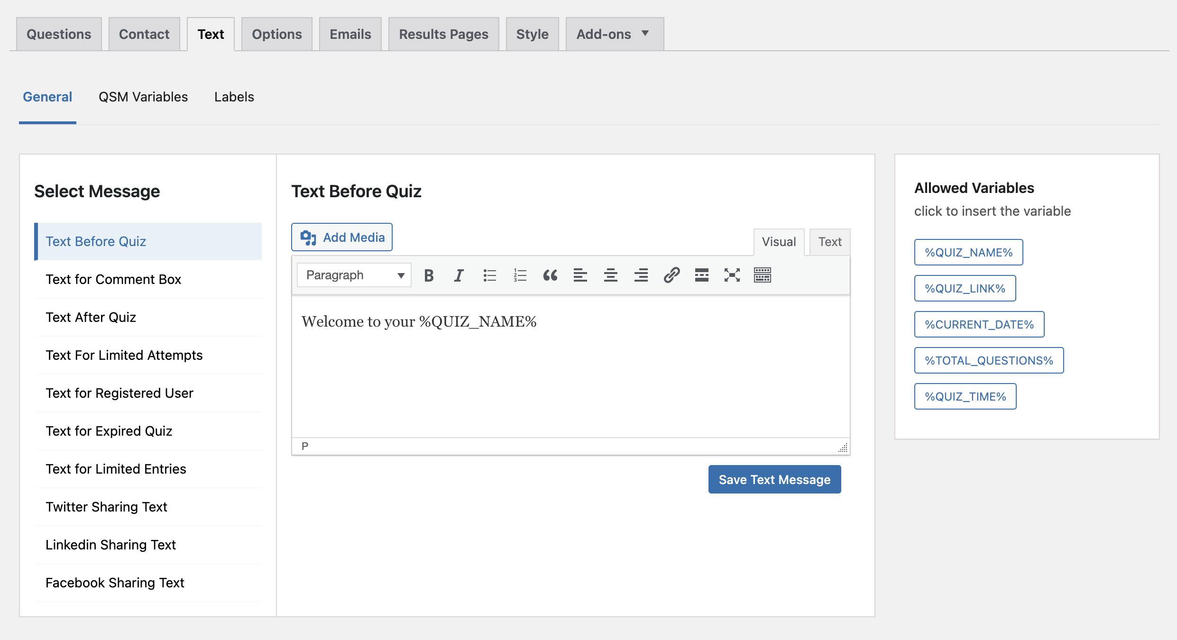Viewport: 1177px width, 640px height.
Task: Open the Add-ons menu tab
Action: coord(614,33)
